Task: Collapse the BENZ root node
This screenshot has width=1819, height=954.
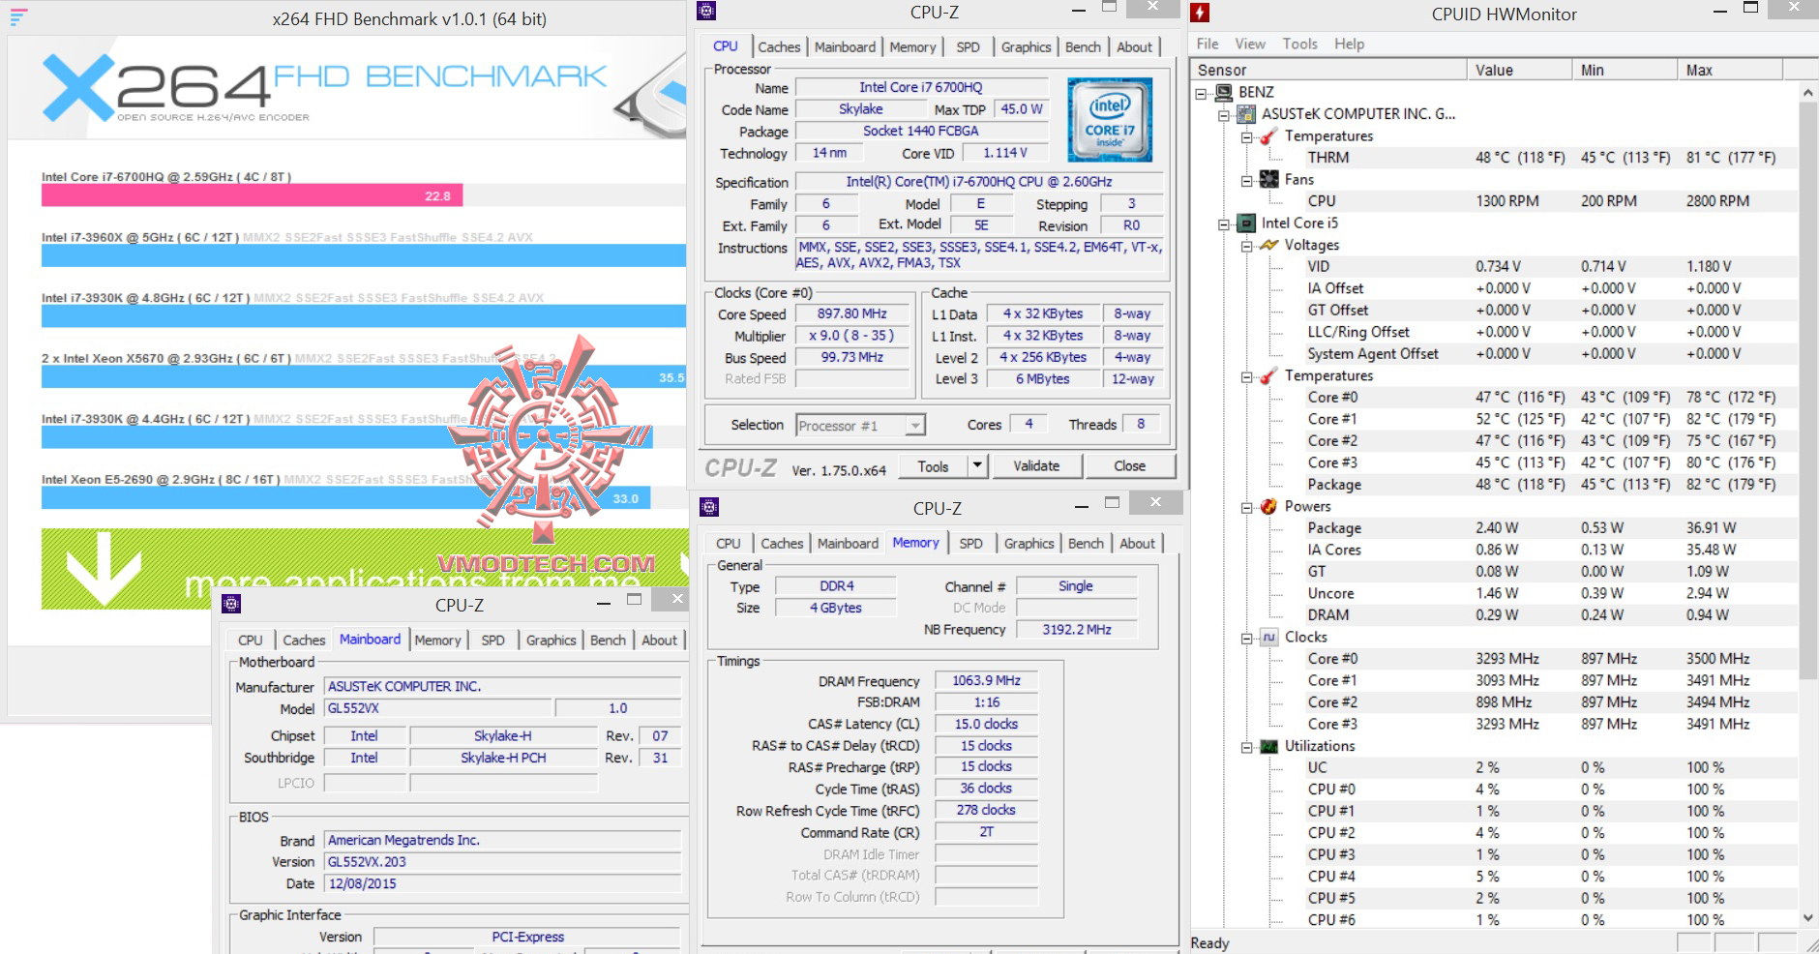Action: coord(1201,94)
